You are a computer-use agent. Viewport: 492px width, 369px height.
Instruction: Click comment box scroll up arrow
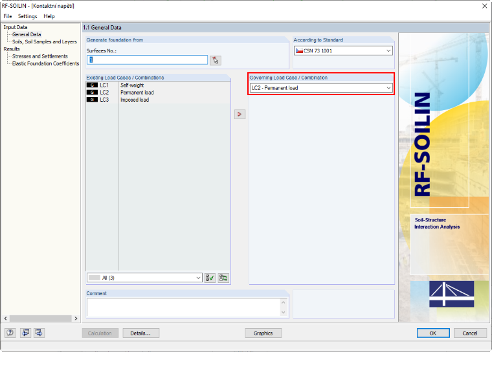tap(284, 302)
